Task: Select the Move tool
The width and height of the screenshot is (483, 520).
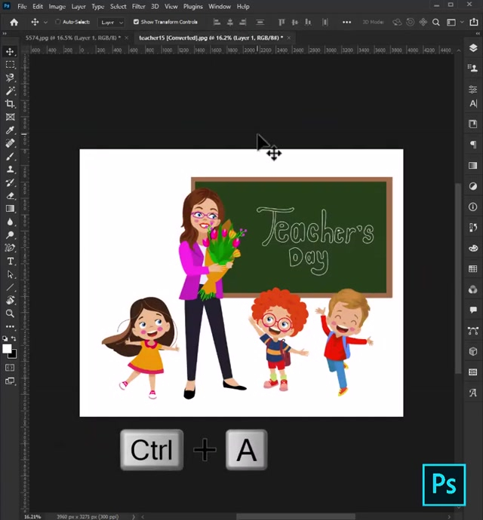Action: pyautogui.click(x=11, y=51)
